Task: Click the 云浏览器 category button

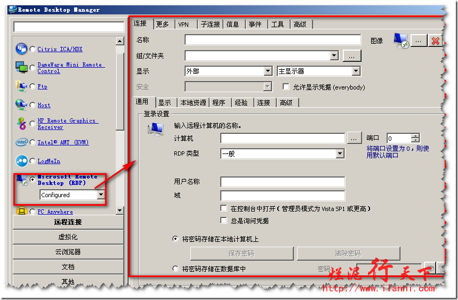Action: [68, 252]
